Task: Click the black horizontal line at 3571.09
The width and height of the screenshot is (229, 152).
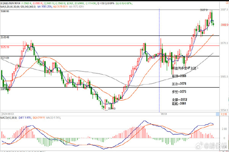Action: pyautogui.click(x=76, y=56)
